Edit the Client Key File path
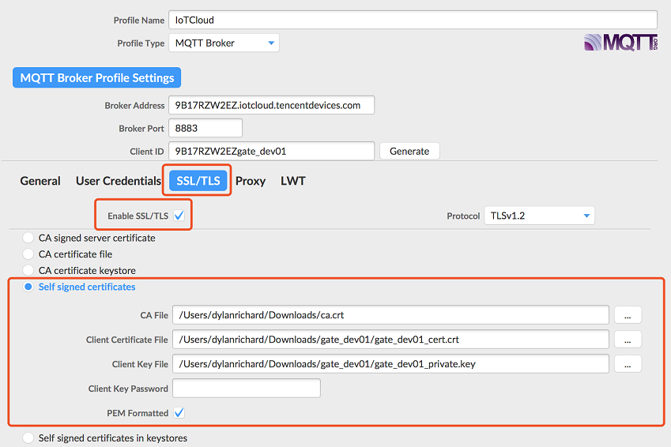Image resolution: width=671 pixels, height=447 pixels. [x=390, y=364]
